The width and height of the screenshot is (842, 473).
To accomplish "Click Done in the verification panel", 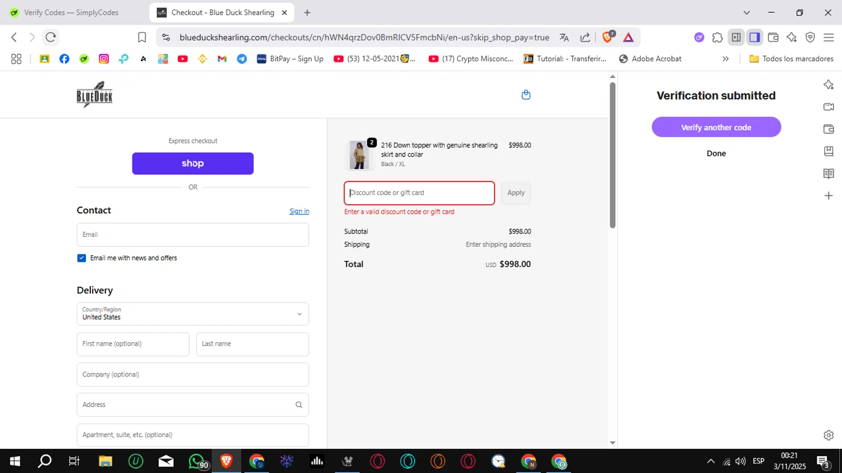I will [x=716, y=153].
